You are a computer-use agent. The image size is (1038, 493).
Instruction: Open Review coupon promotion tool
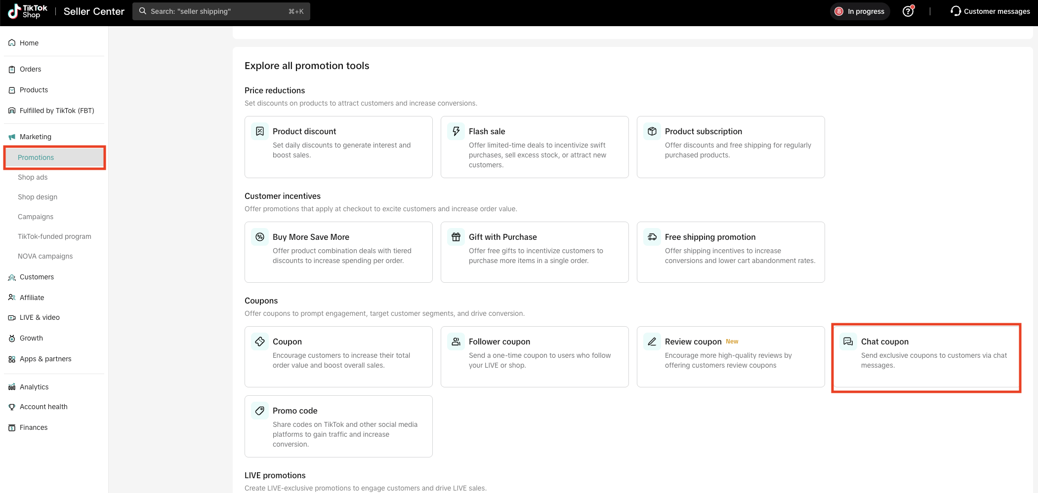pos(730,356)
